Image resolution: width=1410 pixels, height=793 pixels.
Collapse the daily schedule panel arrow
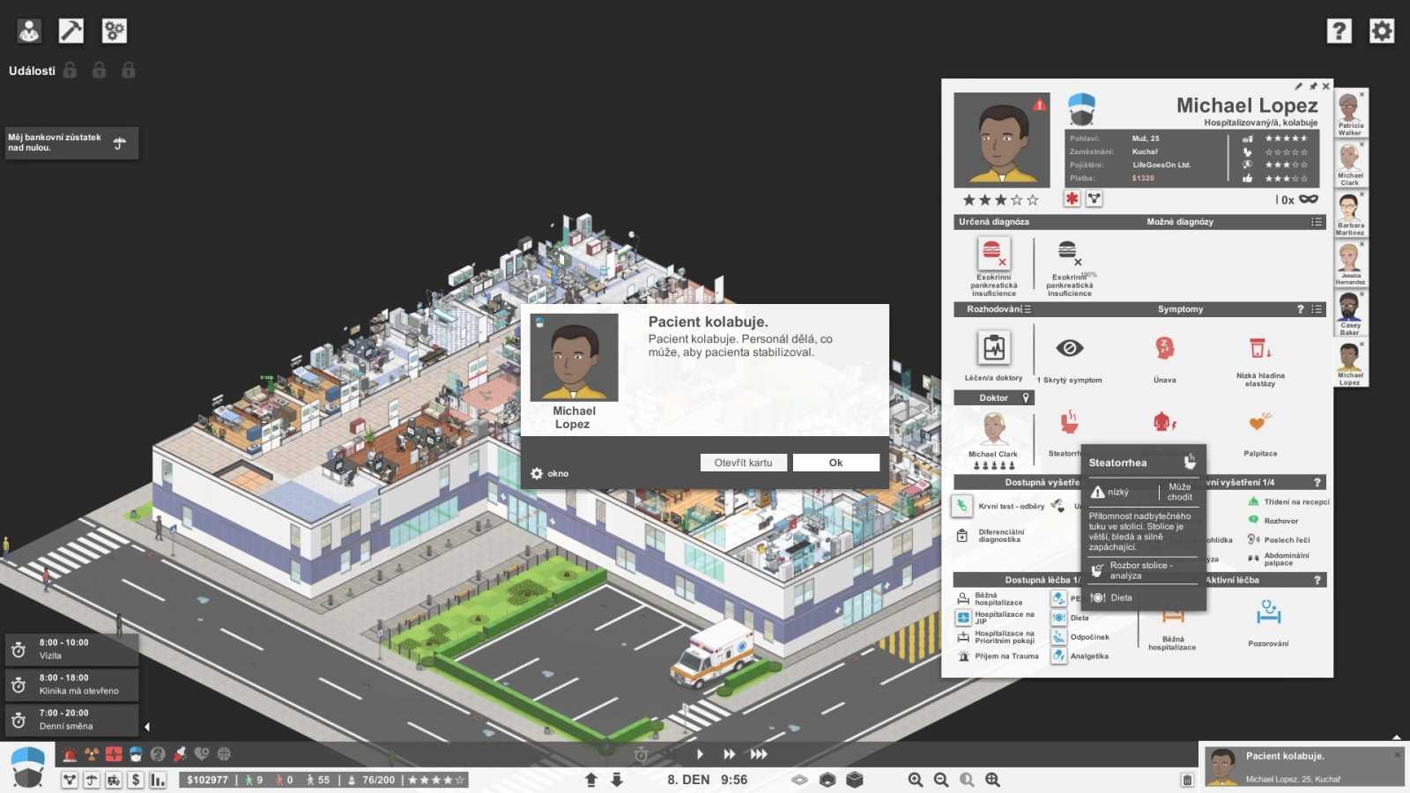coord(147,727)
